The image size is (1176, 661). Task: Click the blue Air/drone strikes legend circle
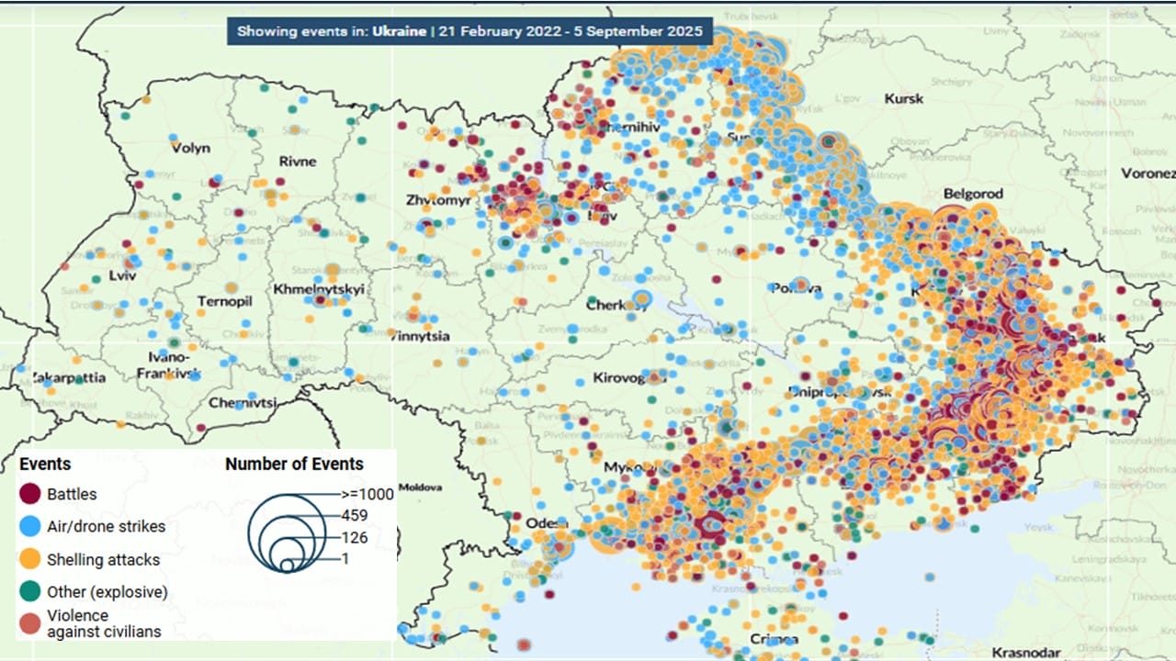30,526
